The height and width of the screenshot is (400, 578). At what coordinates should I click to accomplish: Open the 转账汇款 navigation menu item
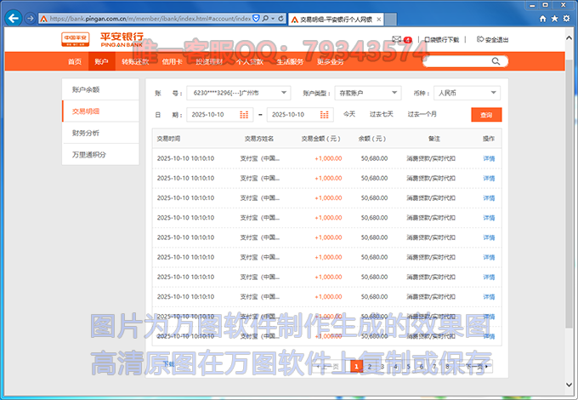pyautogui.click(x=134, y=61)
